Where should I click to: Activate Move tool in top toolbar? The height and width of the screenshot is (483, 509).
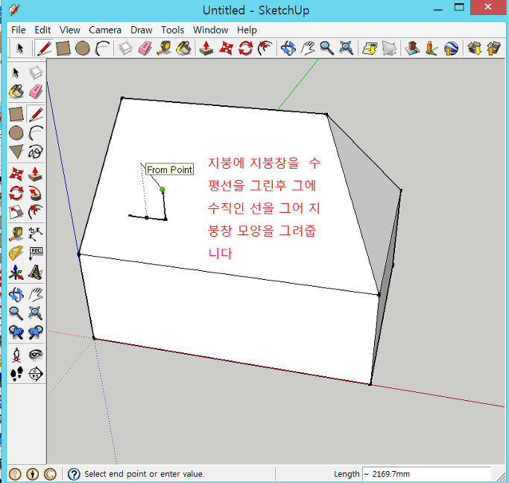point(226,49)
